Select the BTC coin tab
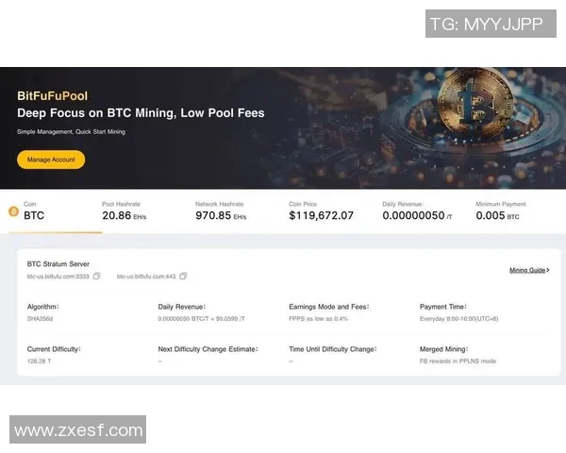The width and height of the screenshot is (566, 453). 34,215
